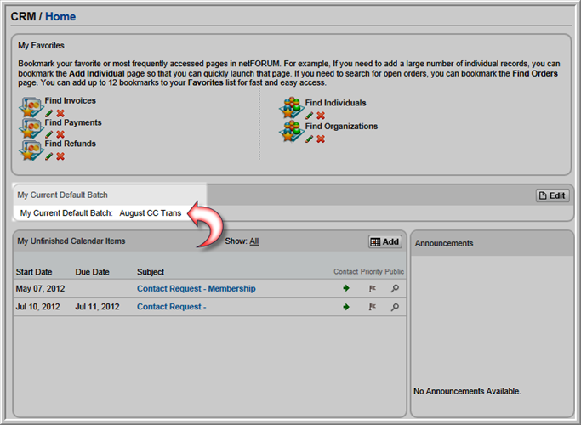The width and height of the screenshot is (581, 425).
Task: Click the Due Date column header
Action: (x=92, y=272)
